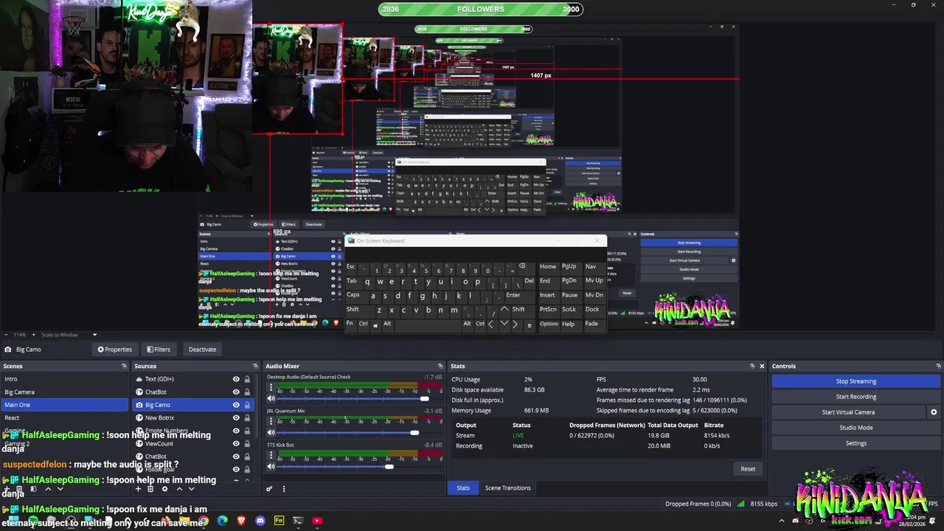Select the Intro scene
The width and height of the screenshot is (944, 531).
(65, 379)
